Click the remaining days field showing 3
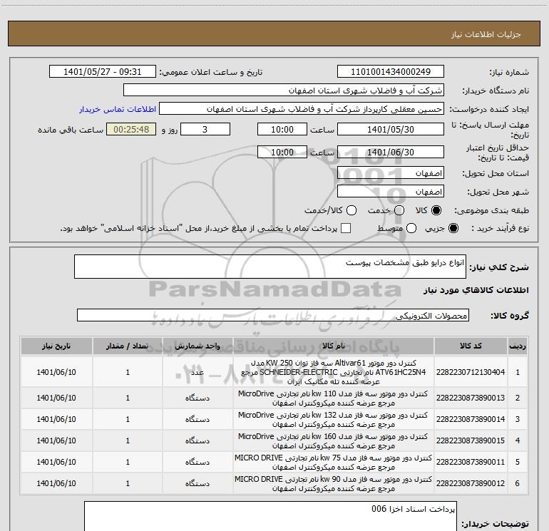 coord(205,129)
